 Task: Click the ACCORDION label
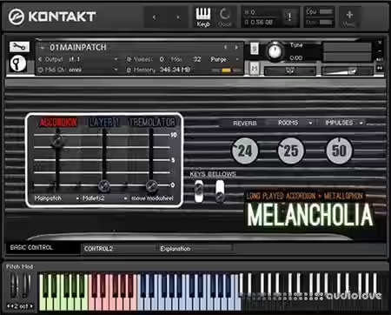pos(58,123)
